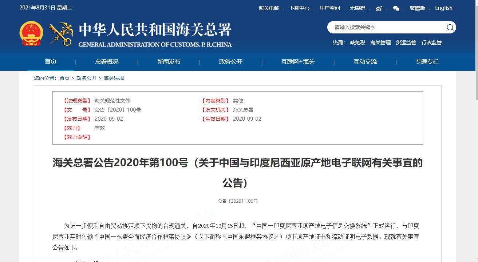Open hot keyword 货运监管
The height and width of the screenshot is (262, 478).
tap(406, 43)
